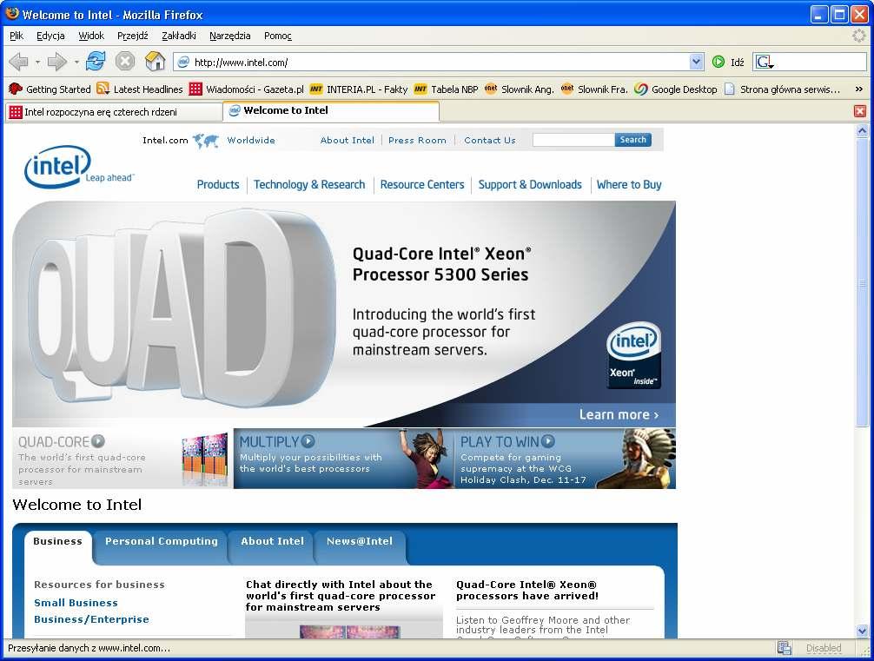The height and width of the screenshot is (661, 874).
Task: Click the Firefox throbber activity icon
Action: pos(859,36)
